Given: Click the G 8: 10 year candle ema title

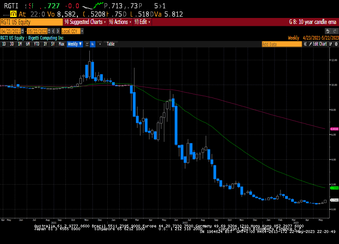Looking at the screenshot, I should (x=313, y=22).
